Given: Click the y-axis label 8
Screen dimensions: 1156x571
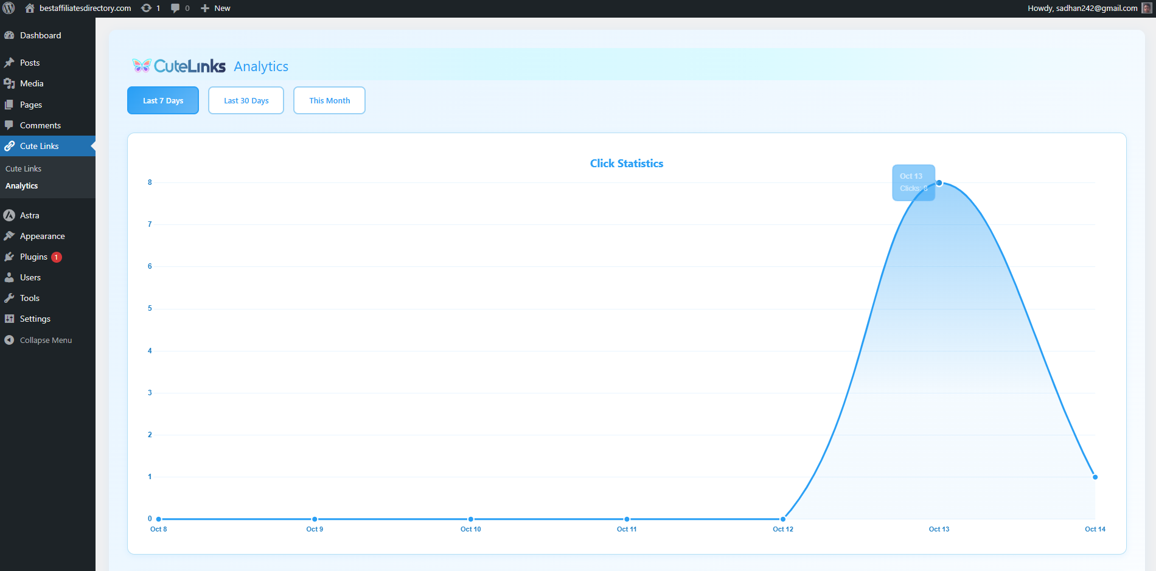Looking at the screenshot, I should pos(150,182).
